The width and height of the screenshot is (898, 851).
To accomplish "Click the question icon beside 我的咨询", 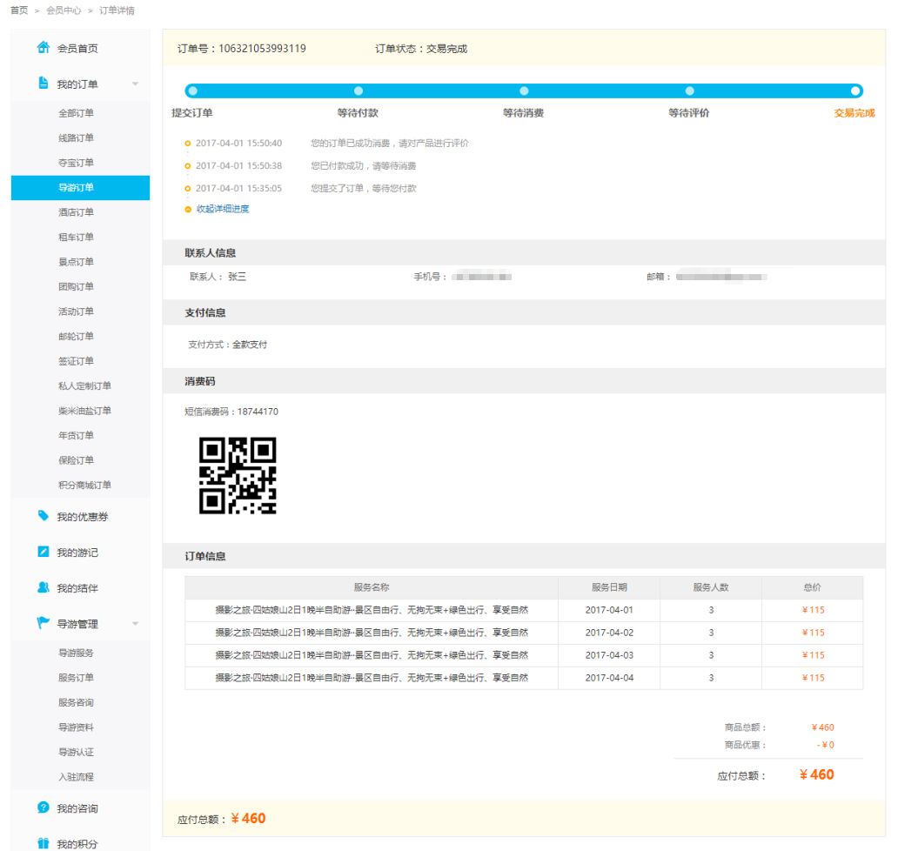I will (x=44, y=807).
